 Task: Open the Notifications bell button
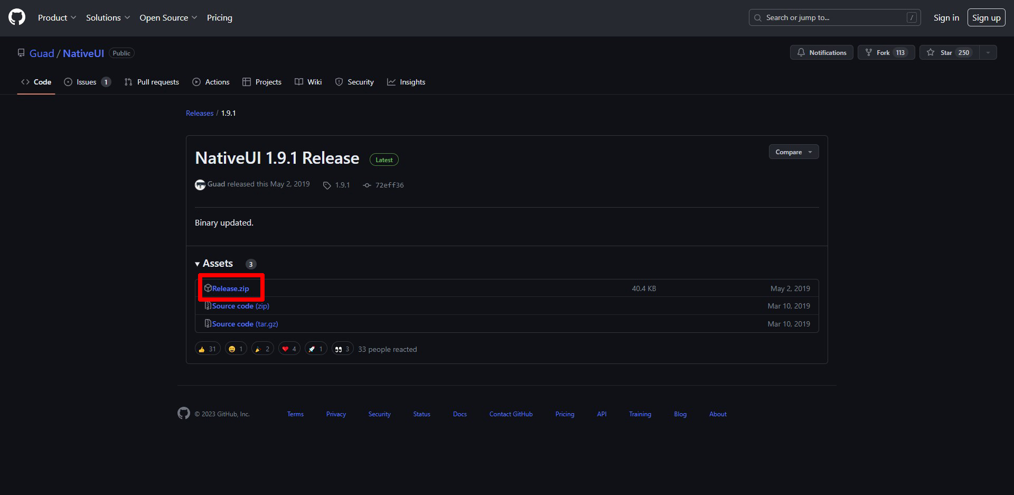821,53
